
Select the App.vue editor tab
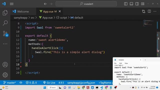(48, 11)
